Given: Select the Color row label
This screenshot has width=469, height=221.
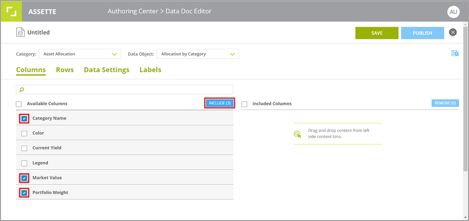Looking at the screenshot, I should [x=38, y=133].
